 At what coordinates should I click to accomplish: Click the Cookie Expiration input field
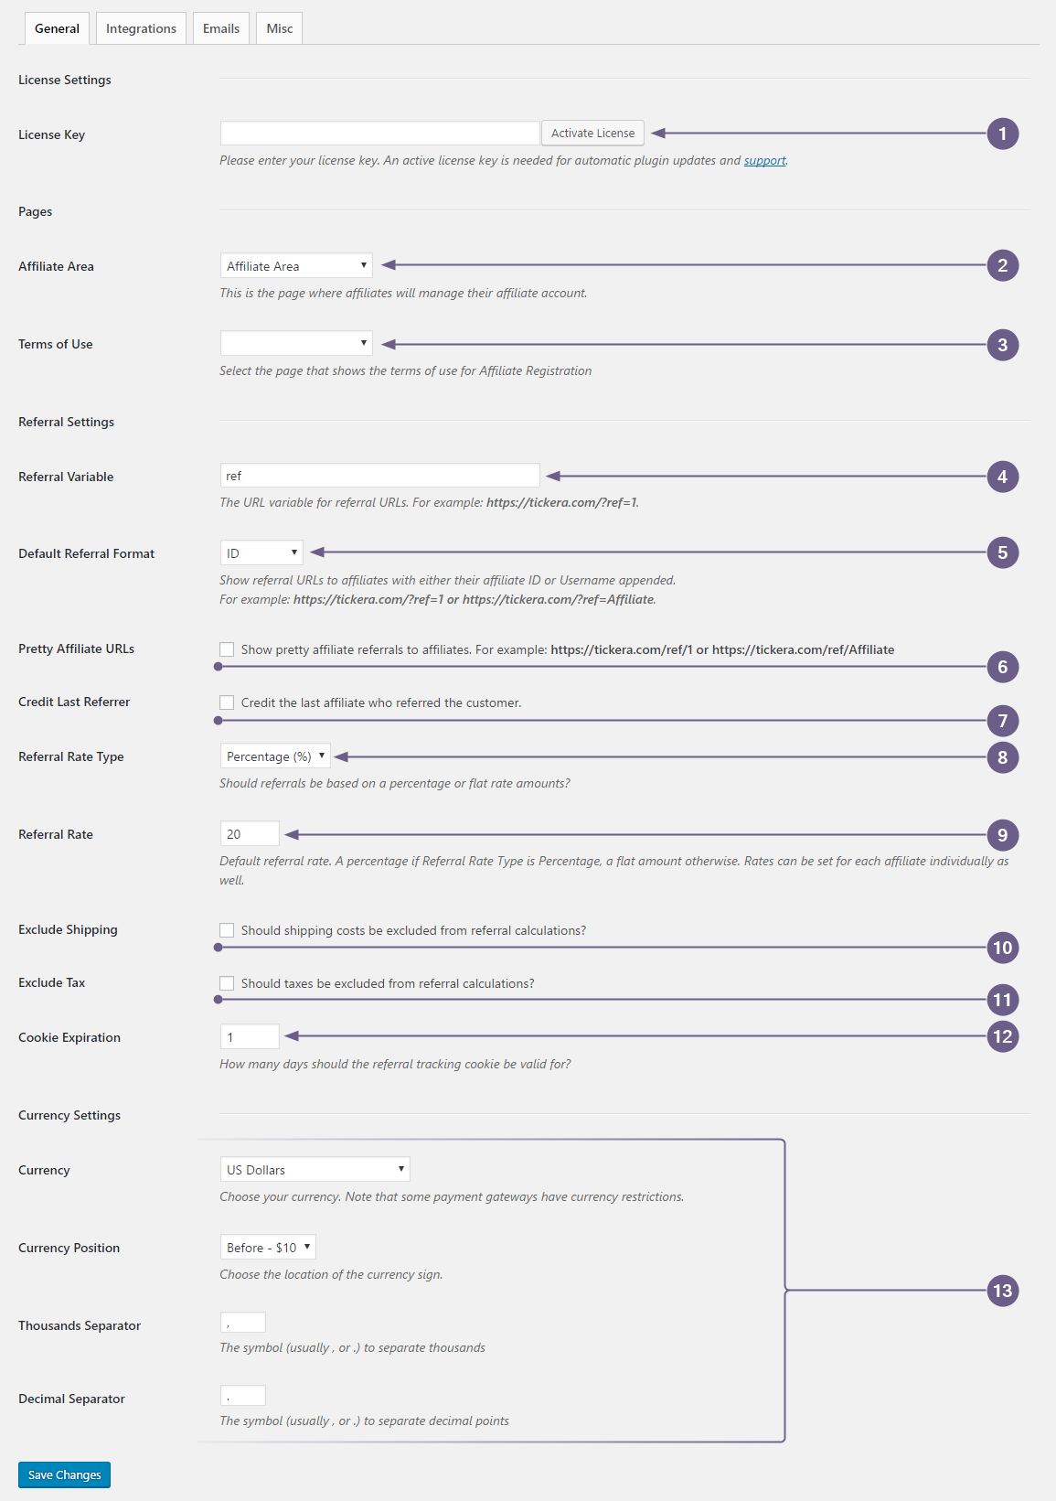(248, 1036)
